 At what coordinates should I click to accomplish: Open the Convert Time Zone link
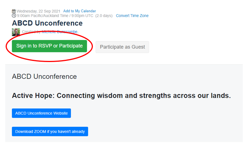tap(132, 16)
